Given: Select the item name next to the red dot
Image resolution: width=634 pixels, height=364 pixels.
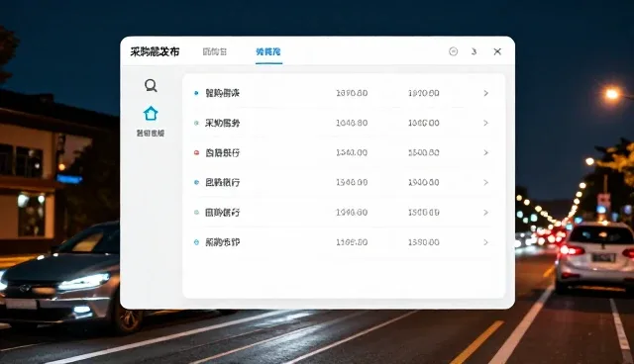Looking at the screenshot, I should (222, 152).
